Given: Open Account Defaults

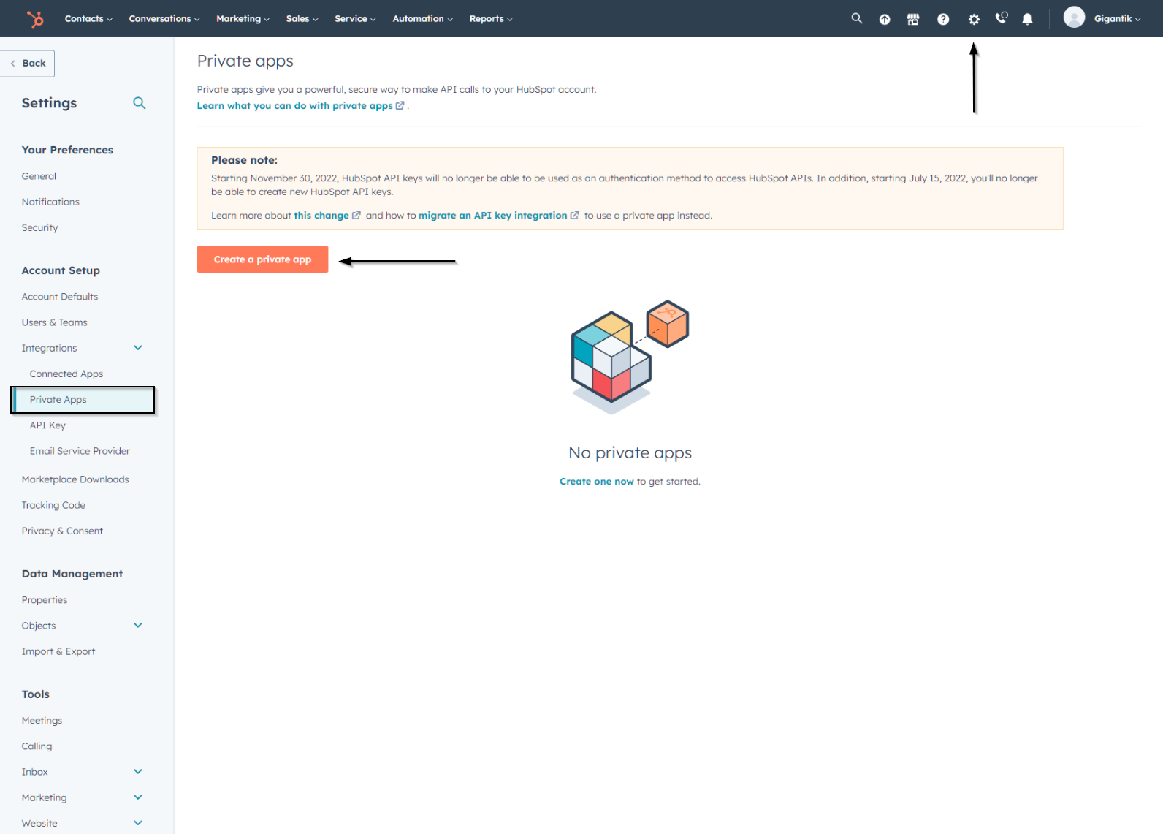Looking at the screenshot, I should [x=60, y=297].
